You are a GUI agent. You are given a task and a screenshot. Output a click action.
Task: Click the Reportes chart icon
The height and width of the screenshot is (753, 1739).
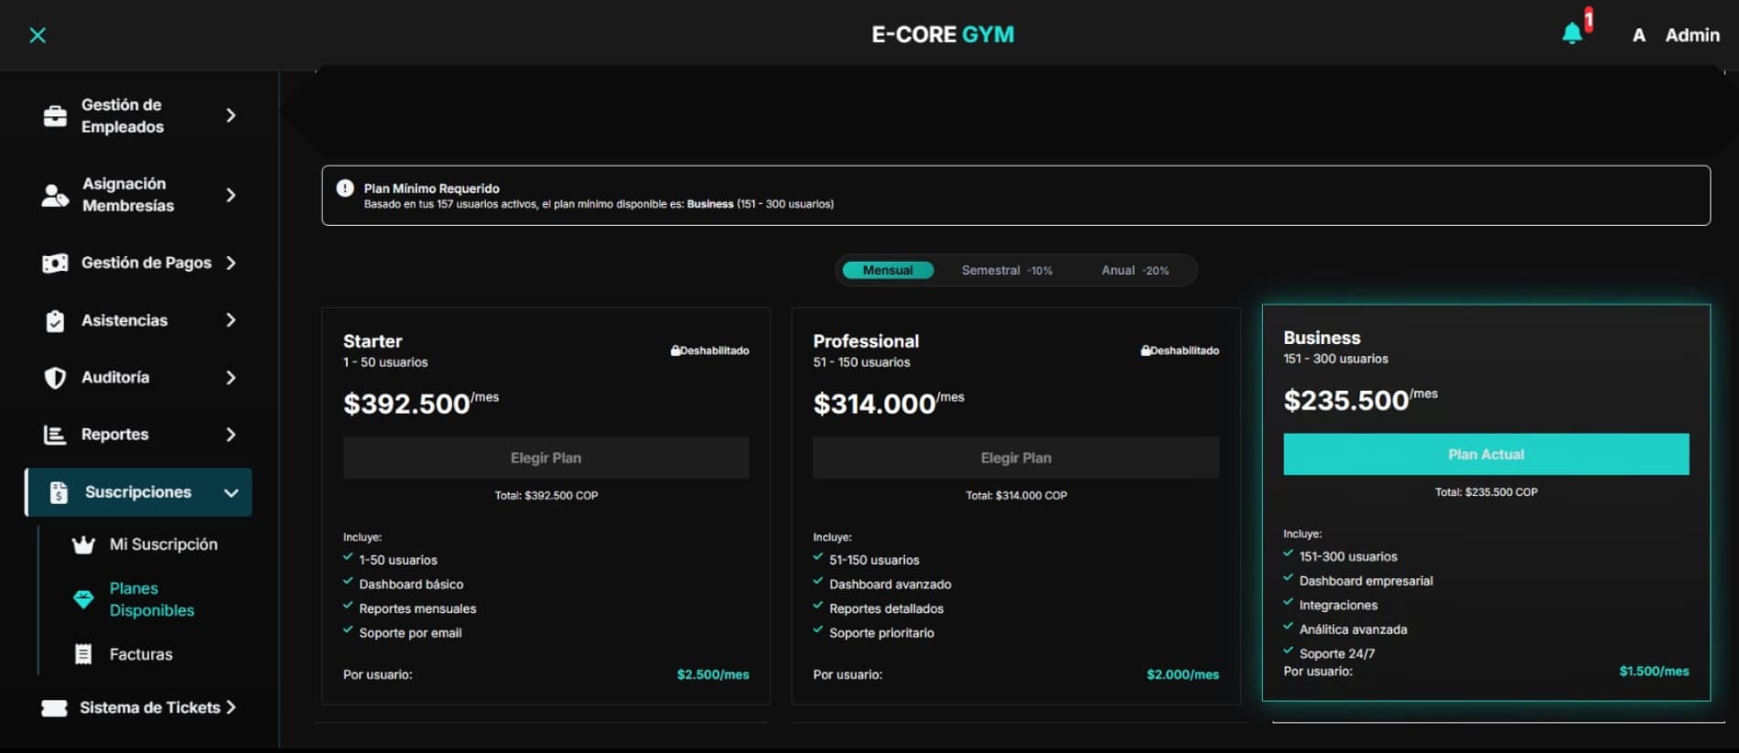pyautogui.click(x=55, y=435)
